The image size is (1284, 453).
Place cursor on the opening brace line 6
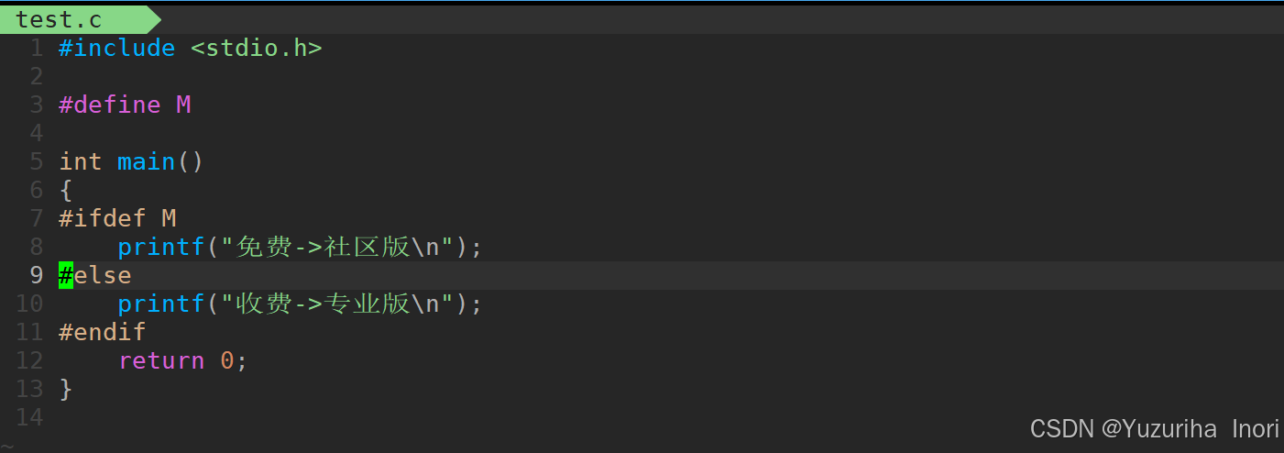(65, 190)
